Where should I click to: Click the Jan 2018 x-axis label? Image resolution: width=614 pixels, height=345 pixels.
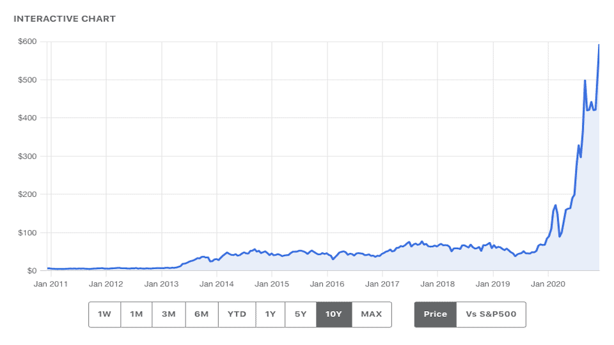[x=437, y=284]
